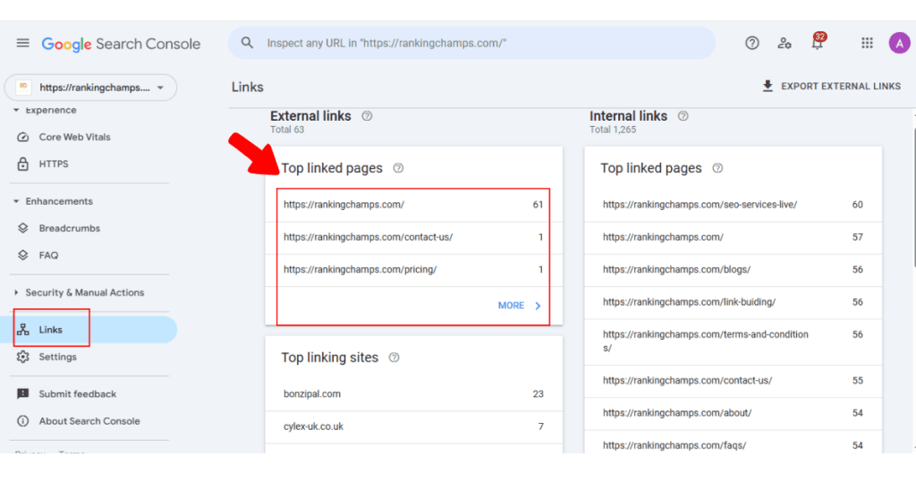Screen dimensions: 916x481
Task: Click the HTTPS lock icon
Action: pyautogui.click(x=22, y=164)
